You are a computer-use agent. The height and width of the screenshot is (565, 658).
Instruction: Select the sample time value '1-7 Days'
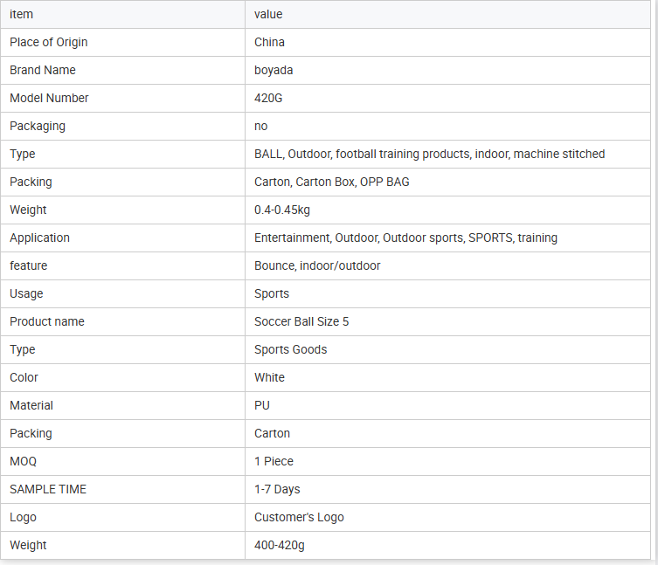coord(277,489)
